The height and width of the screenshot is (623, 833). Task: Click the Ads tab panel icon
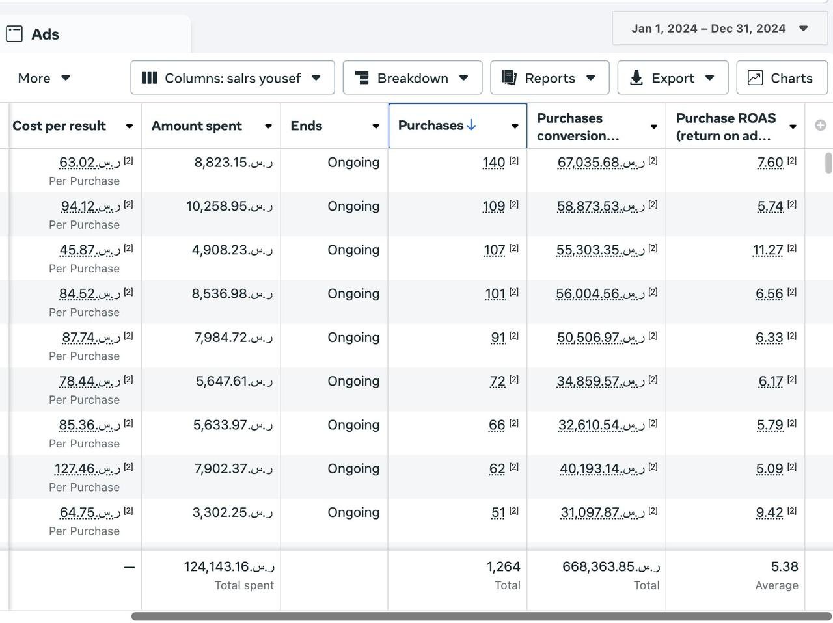[14, 34]
